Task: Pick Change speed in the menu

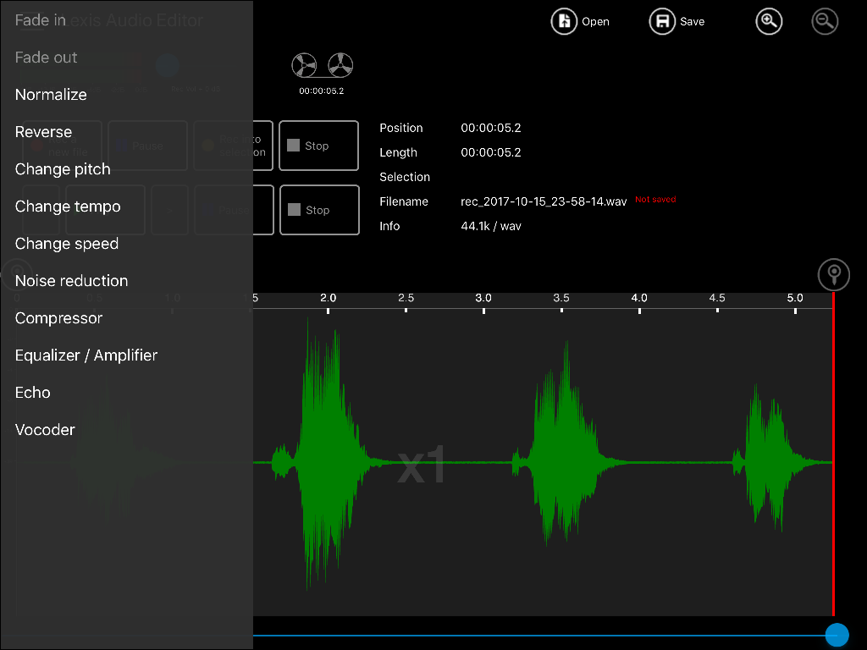Action: (66, 244)
